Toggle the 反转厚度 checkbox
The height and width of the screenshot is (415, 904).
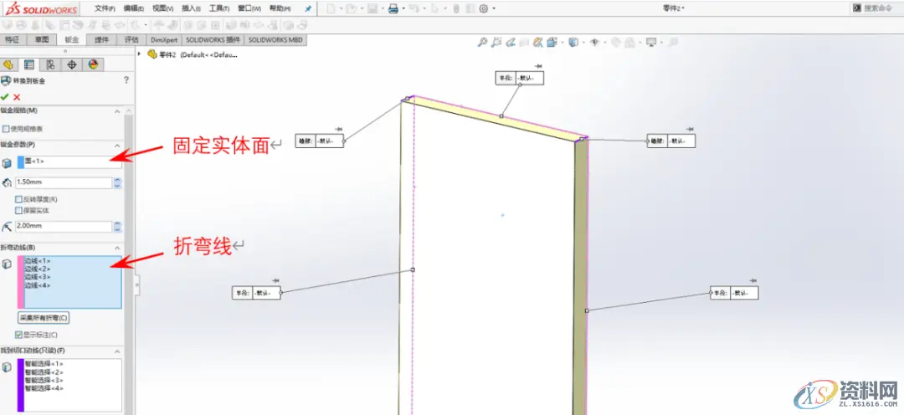[19, 199]
